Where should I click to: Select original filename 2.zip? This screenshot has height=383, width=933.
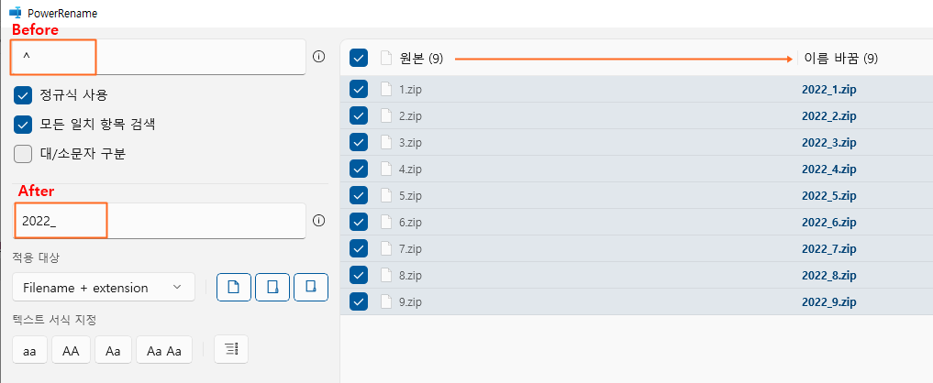pyautogui.click(x=410, y=116)
